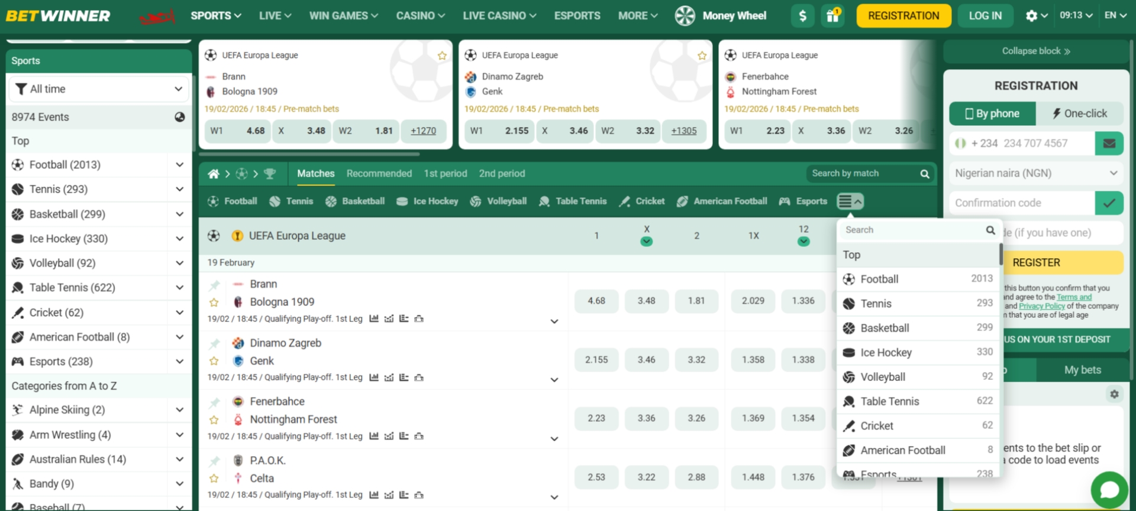The height and width of the screenshot is (511, 1136).
Task: Open the SPORTS menu
Action: 215,16
